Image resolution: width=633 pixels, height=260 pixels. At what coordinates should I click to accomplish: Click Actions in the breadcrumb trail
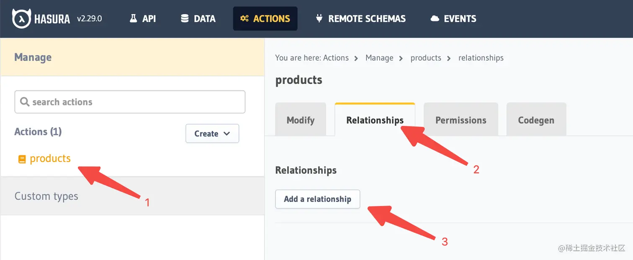pyautogui.click(x=336, y=58)
